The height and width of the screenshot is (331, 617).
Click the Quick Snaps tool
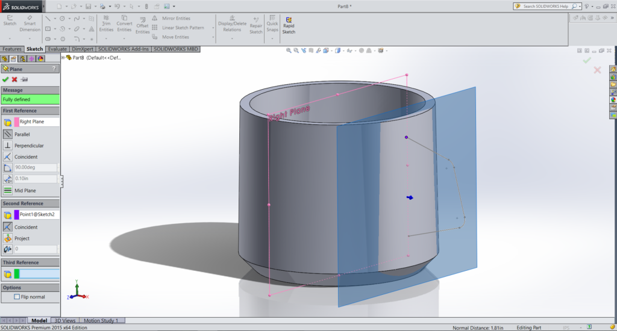coord(272,24)
